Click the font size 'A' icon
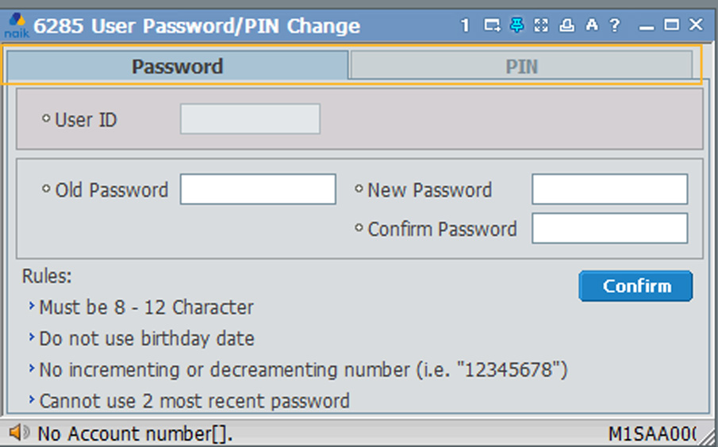This screenshot has height=447, width=718. point(591,25)
